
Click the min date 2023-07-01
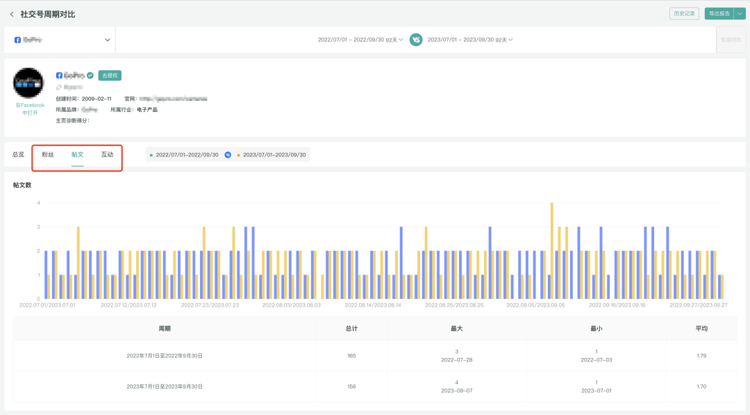(597, 391)
